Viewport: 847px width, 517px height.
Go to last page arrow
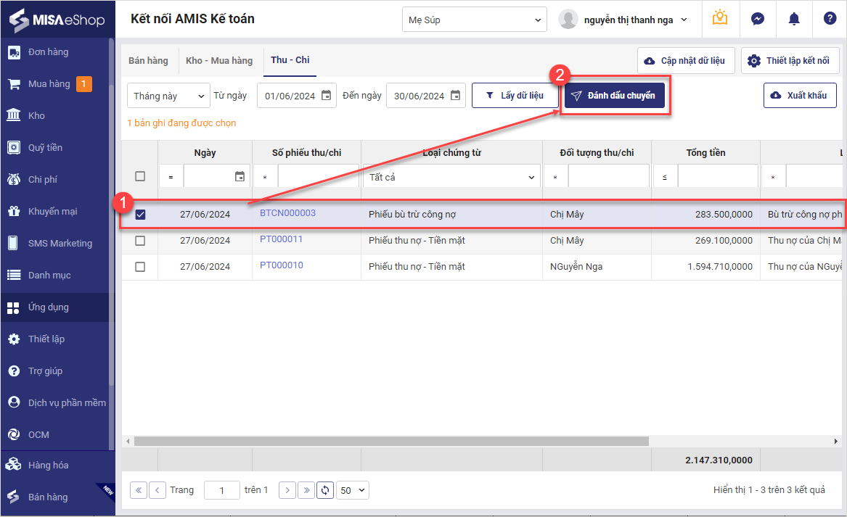pos(306,490)
